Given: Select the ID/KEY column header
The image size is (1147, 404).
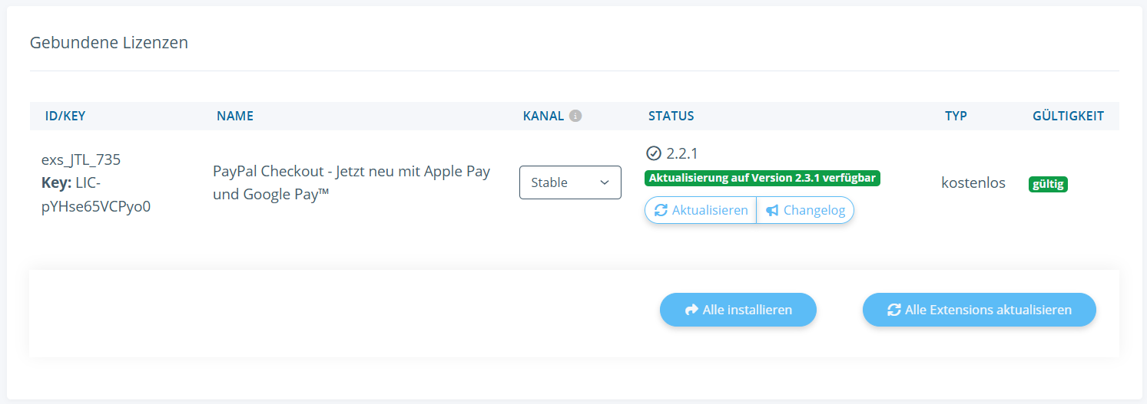Looking at the screenshot, I should (x=65, y=117).
